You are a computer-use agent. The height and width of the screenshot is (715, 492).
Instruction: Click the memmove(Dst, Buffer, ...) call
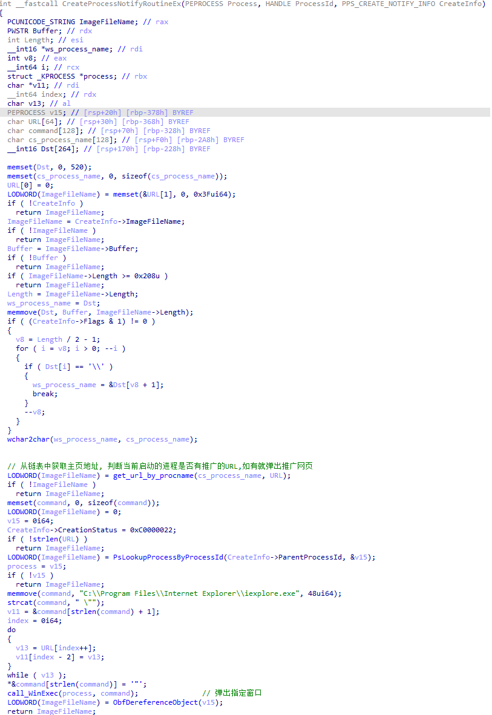point(100,312)
